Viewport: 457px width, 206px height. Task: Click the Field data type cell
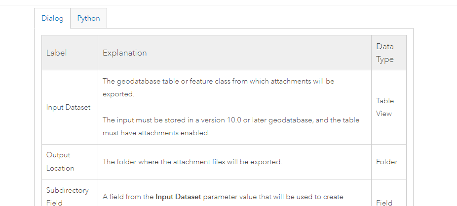pyautogui.click(x=384, y=202)
